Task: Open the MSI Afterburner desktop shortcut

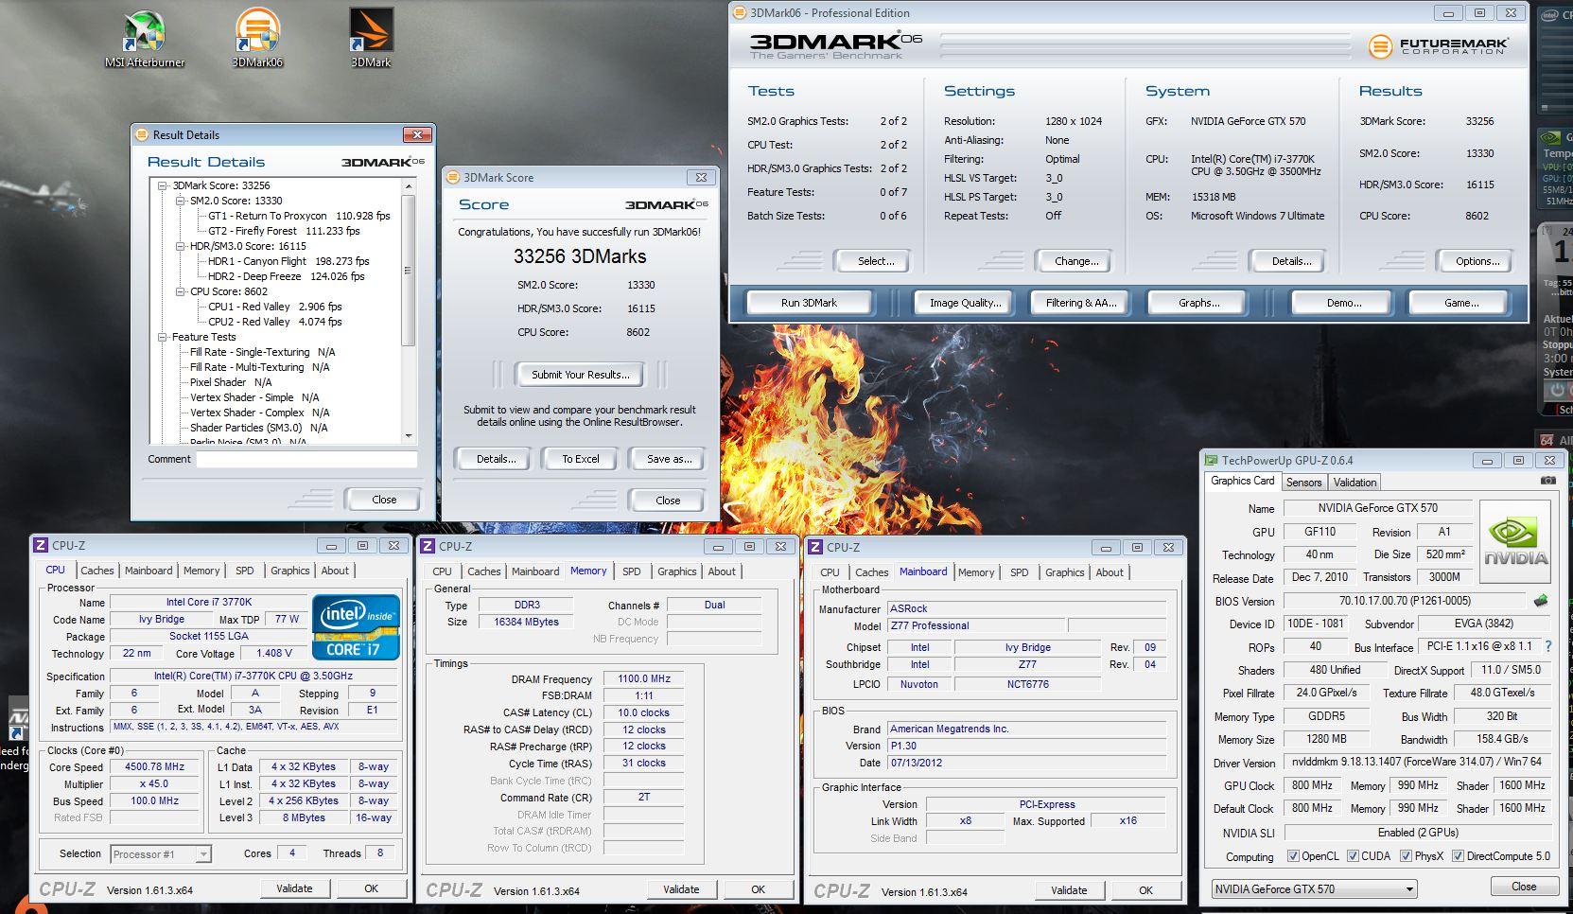Action: pos(145,39)
